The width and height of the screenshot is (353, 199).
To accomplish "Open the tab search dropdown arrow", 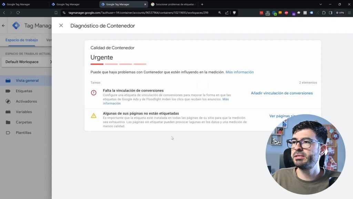I will tap(321, 4).
